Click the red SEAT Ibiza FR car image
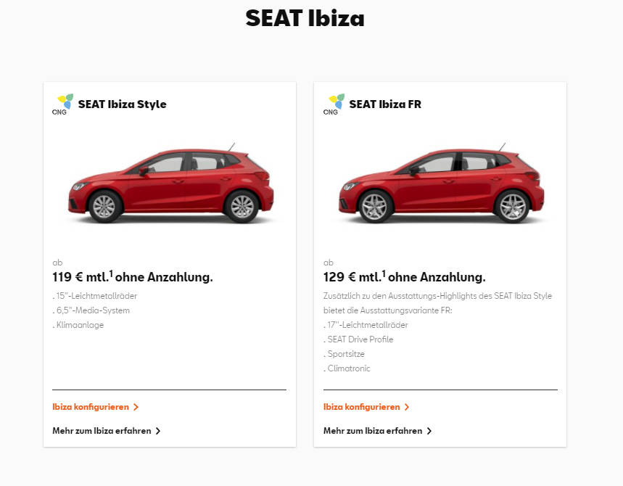Image resolution: width=623 pixels, height=486 pixels. click(442, 184)
